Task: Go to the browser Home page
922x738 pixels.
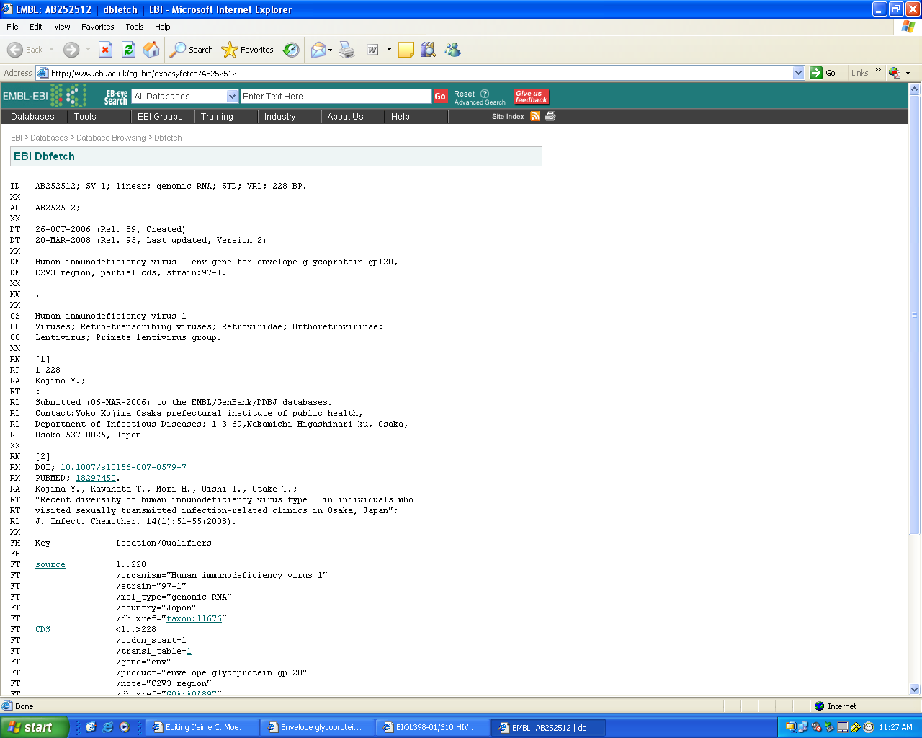Action: (151, 50)
